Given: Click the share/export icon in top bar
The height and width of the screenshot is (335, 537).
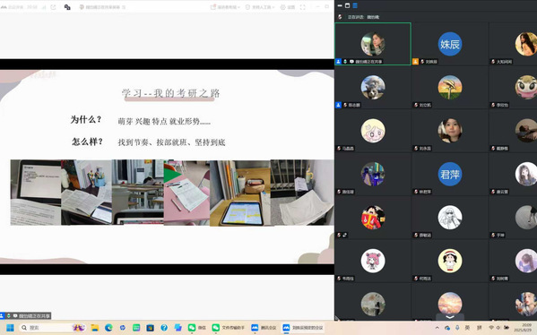Looking at the screenshot, I should coord(53,7).
